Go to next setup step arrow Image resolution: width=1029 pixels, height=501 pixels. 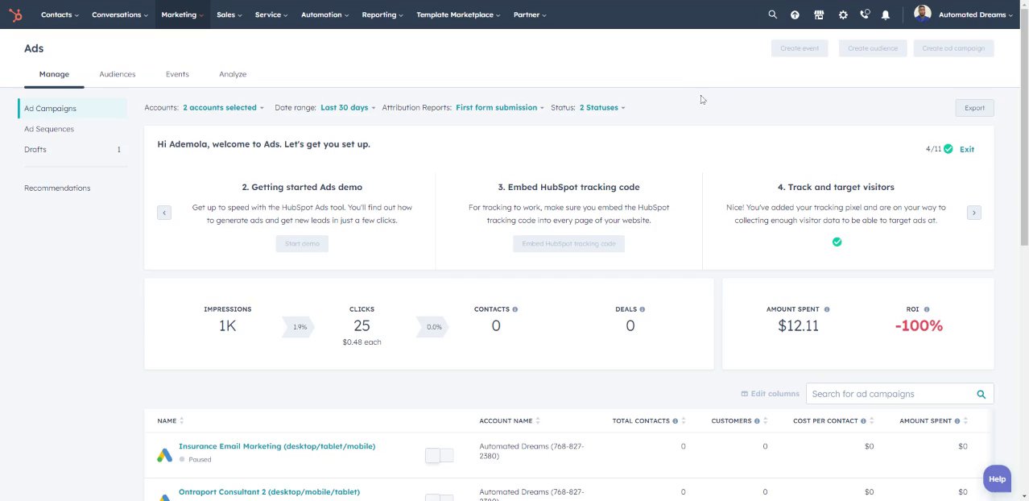[x=974, y=213]
